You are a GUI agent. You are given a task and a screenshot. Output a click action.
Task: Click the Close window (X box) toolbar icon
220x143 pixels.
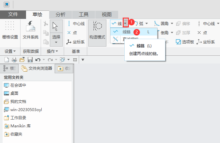click(x=75, y=60)
